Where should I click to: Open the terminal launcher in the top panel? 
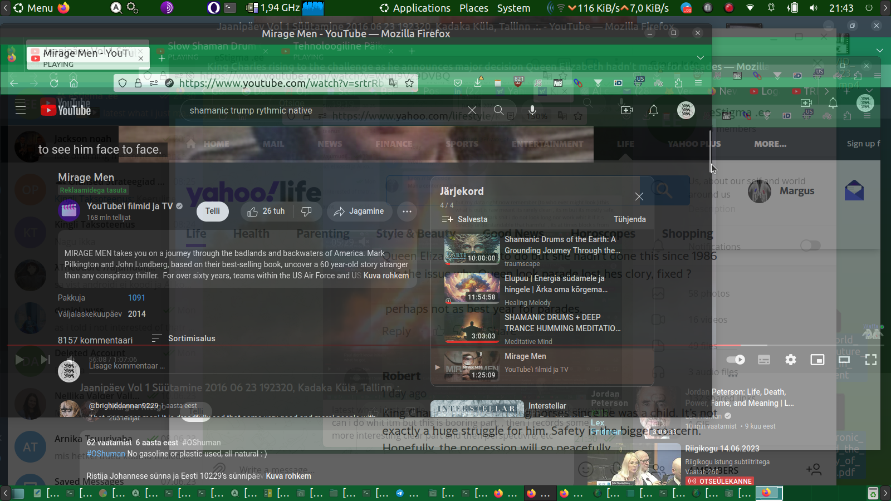[230, 8]
